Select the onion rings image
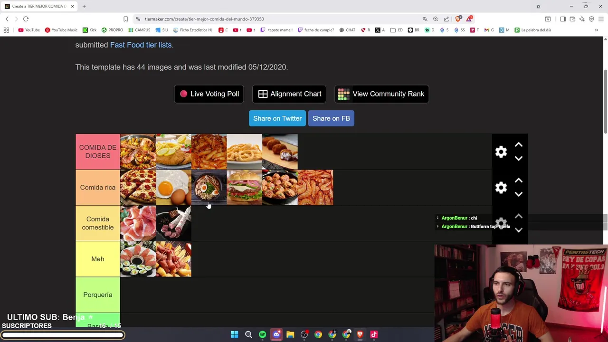This screenshot has width=608, height=342. click(244, 152)
